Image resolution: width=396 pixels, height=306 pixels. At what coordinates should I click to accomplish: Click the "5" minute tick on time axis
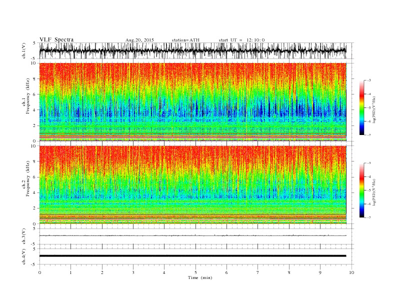[x=195, y=272]
